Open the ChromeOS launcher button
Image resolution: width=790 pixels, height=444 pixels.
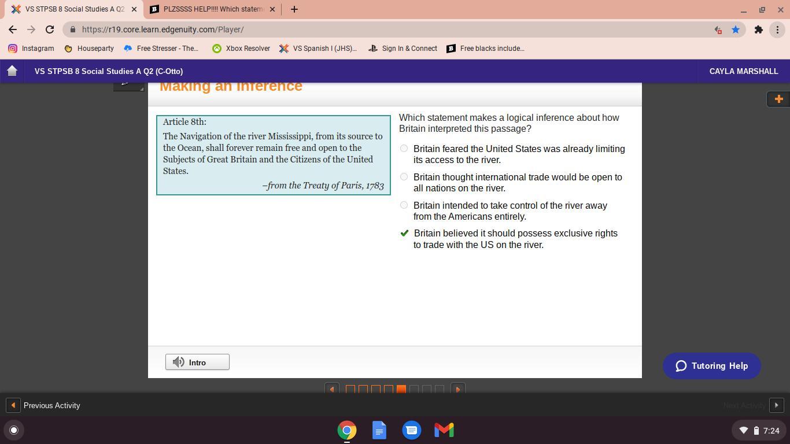(14, 430)
